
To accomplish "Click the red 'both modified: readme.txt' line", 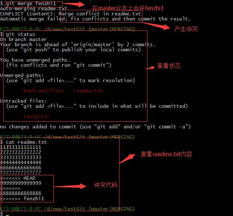I will [63, 91].
